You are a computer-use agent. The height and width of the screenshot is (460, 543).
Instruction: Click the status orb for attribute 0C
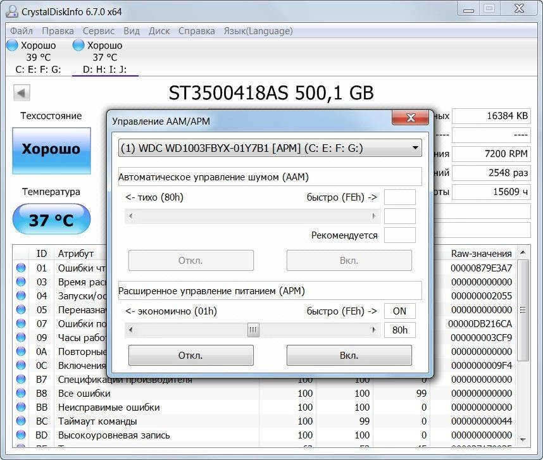tap(21, 365)
